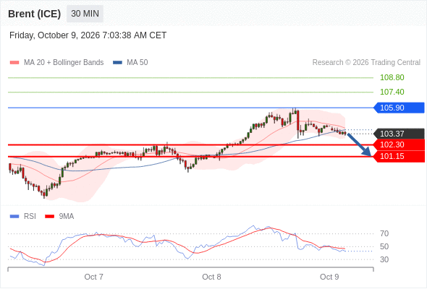Click the blue RSI legend swatch
Viewport: 427px width, 289px height.
[14, 217]
